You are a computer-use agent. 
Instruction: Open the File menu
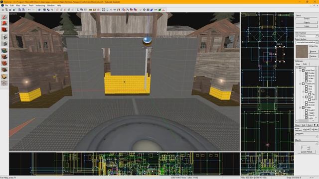[6, 5]
